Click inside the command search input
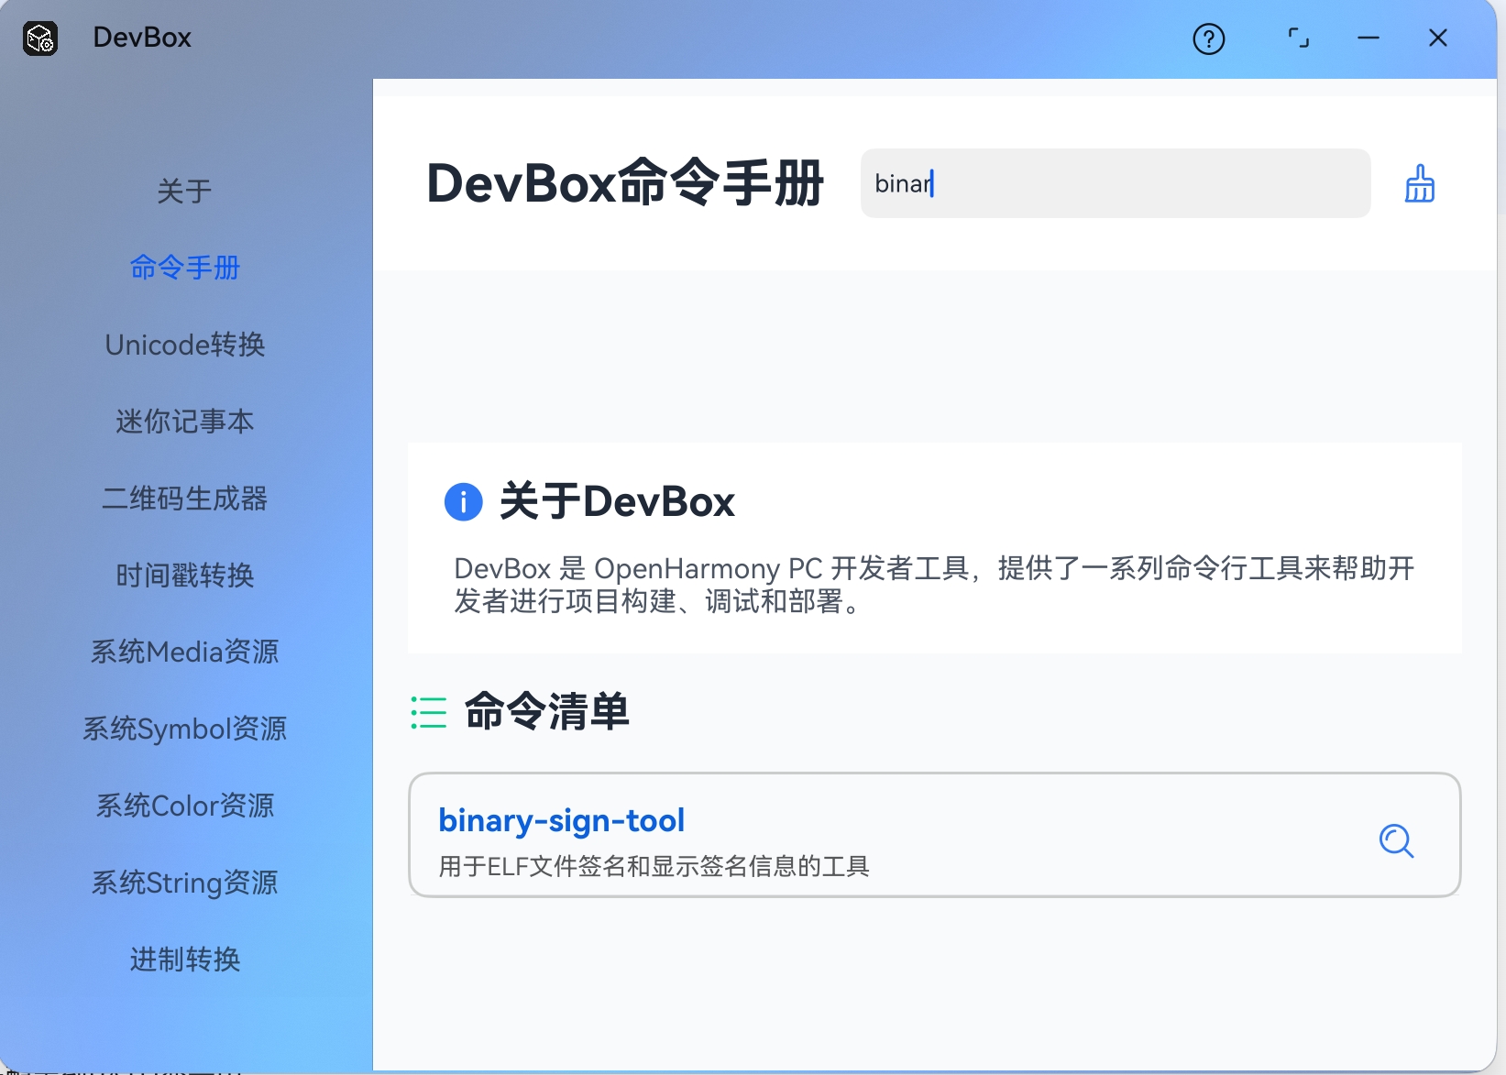This screenshot has width=1506, height=1075. pyautogui.click(x=1115, y=183)
